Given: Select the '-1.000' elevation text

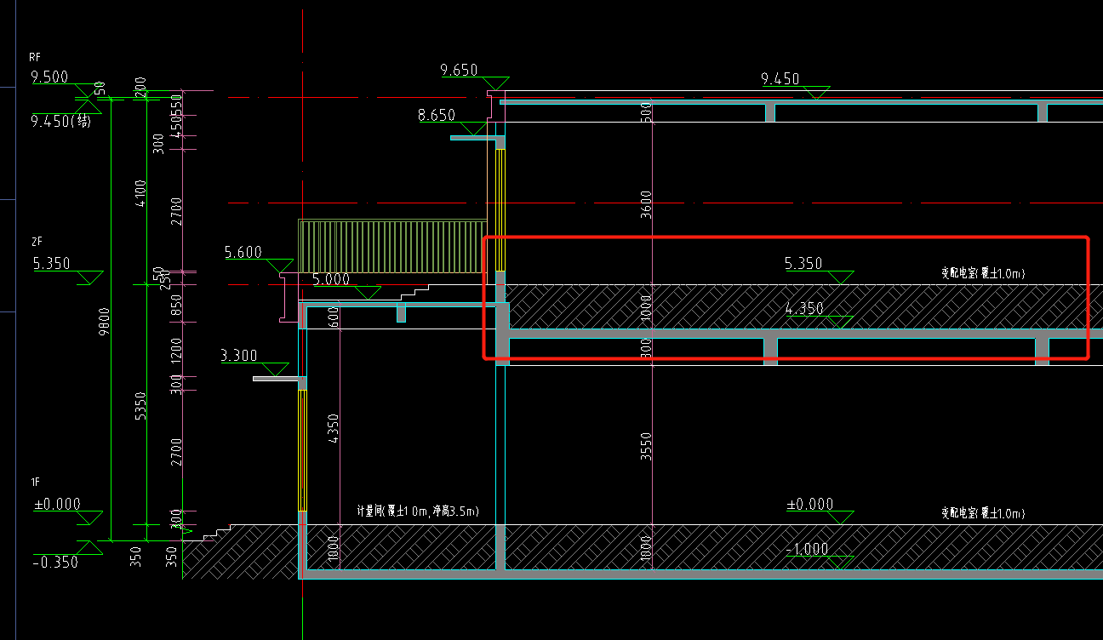Looking at the screenshot, I should coord(806,549).
